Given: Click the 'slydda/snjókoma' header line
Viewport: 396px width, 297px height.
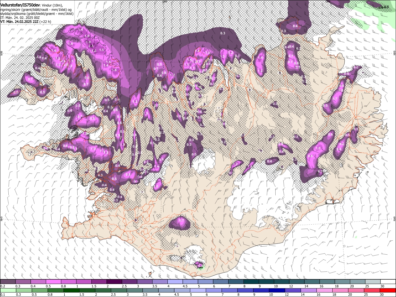Looking at the screenshot, I should [x=37, y=14].
